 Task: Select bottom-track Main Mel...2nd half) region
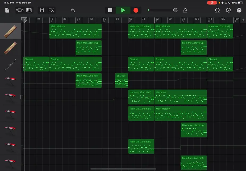pos(194,163)
